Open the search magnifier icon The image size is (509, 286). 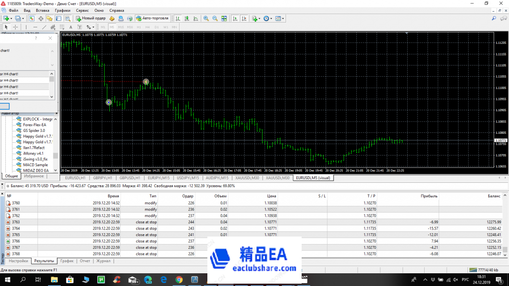click(x=494, y=18)
